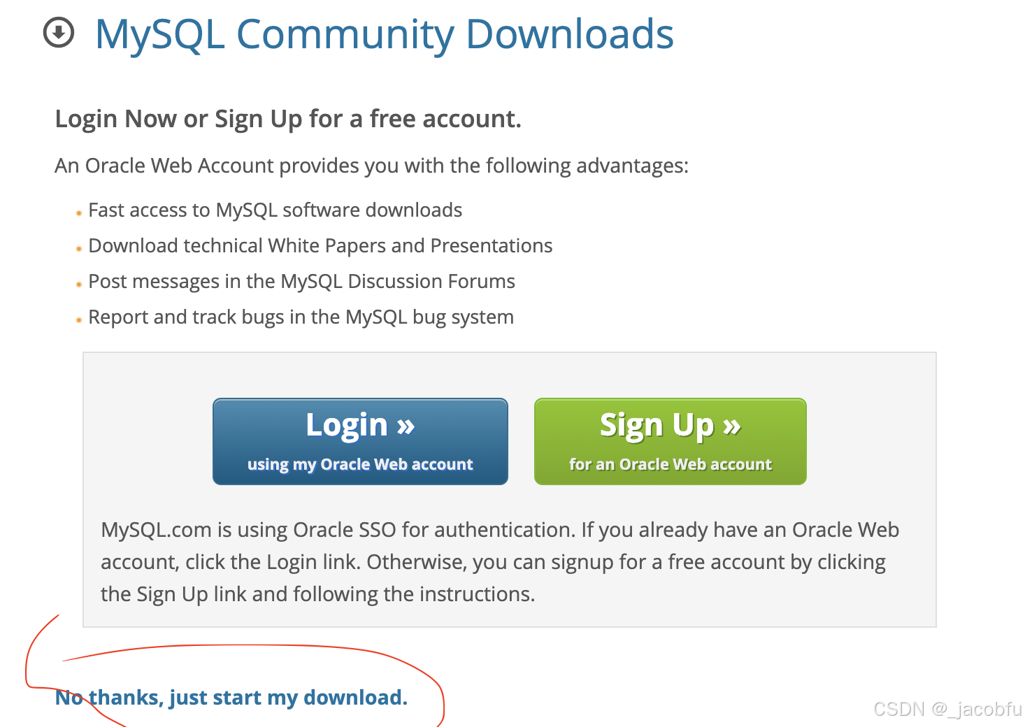Click "using my Oracle Web account" on the Login button
This screenshot has width=1025, height=727.
(360, 464)
